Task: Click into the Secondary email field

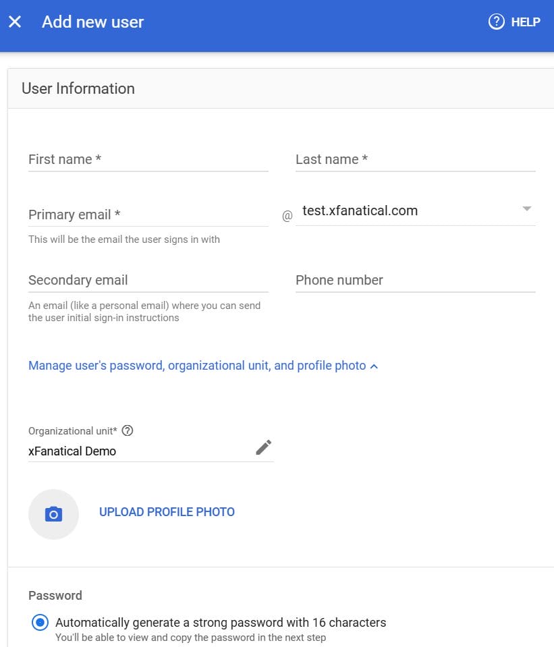Action: tap(148, 281)
